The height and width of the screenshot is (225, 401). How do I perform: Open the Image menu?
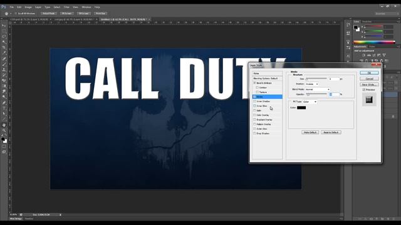coord(28,7)
